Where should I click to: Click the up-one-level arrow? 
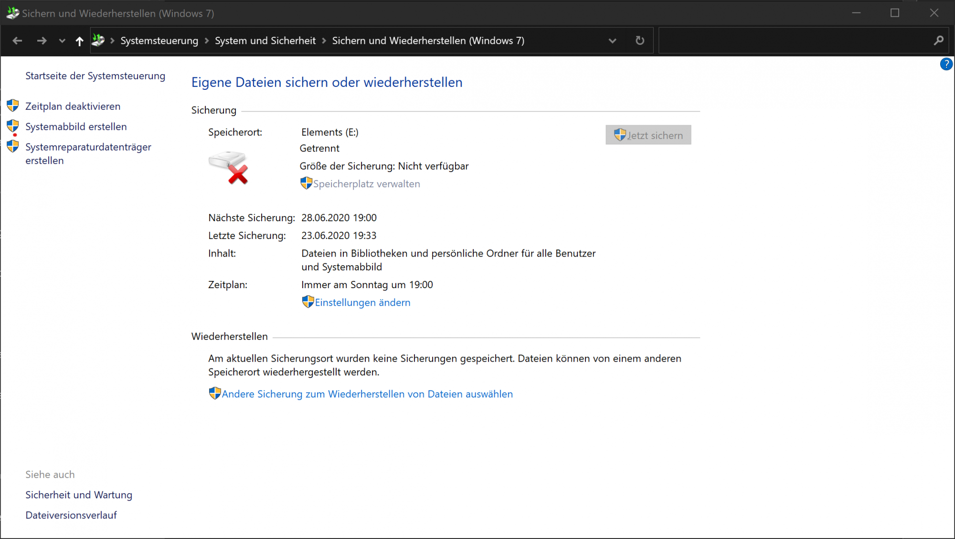(x=79, y=41)
